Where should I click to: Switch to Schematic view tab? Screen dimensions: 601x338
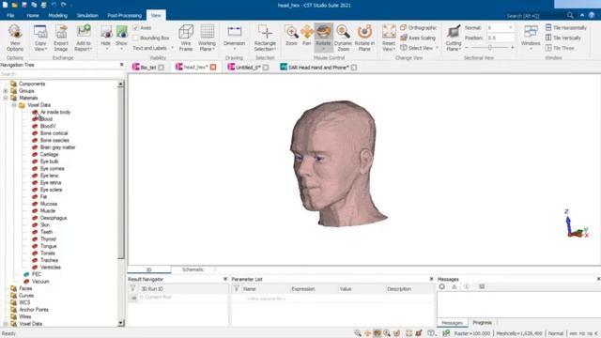(x=193, y=269)
